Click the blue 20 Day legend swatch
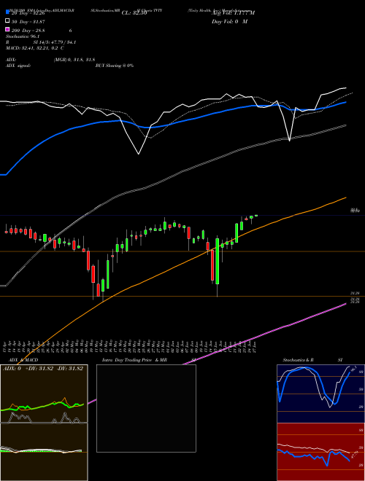Screen dimensions: 365x481 click(7, 12)
